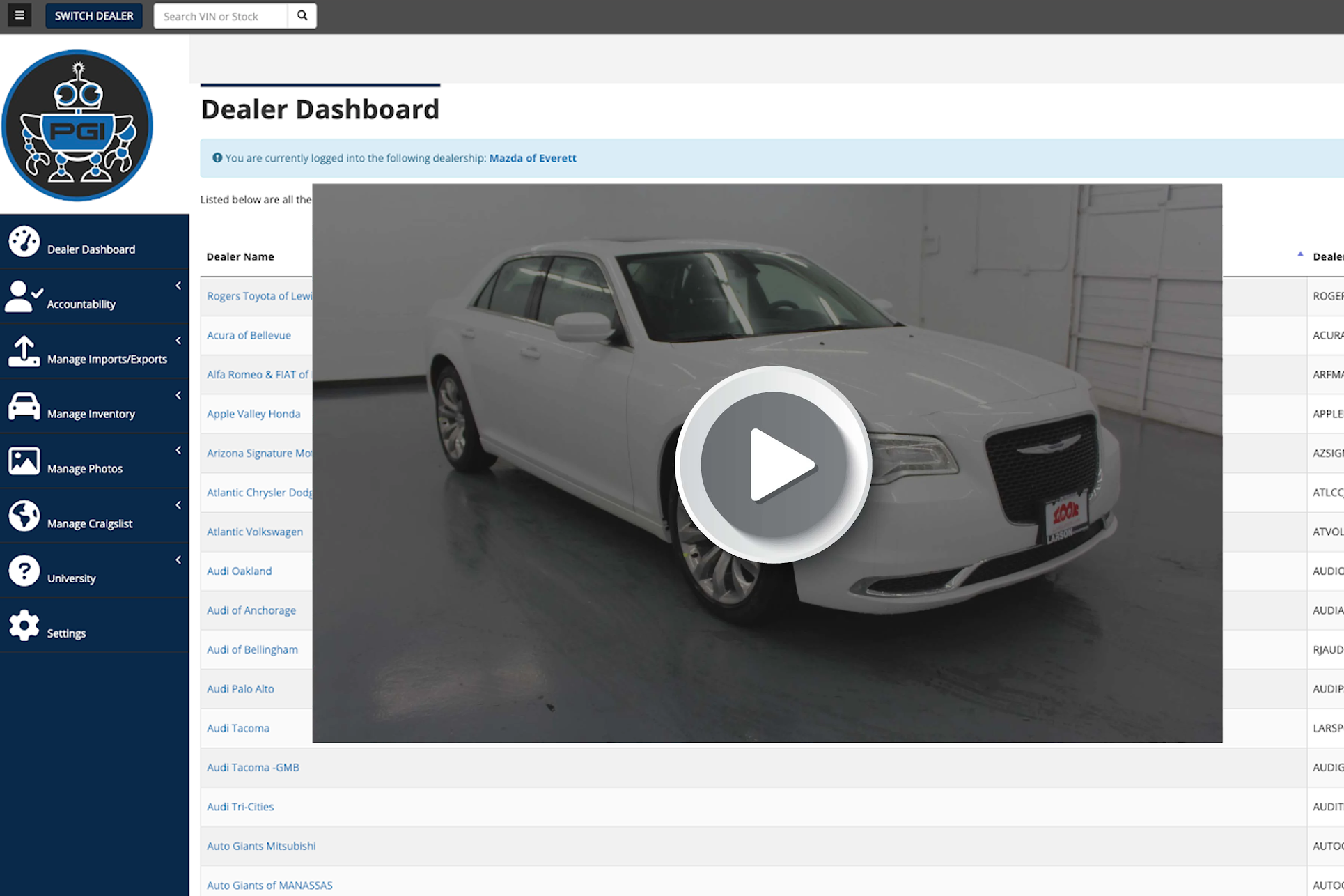
Task: Open the Mazda of Everett link
Action: pos(532,158)
